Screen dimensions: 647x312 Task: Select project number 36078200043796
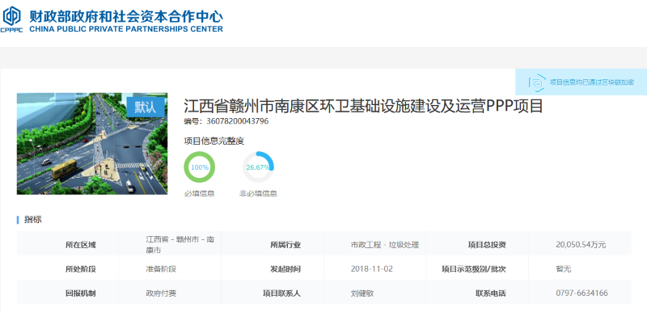tap(237, 121)
